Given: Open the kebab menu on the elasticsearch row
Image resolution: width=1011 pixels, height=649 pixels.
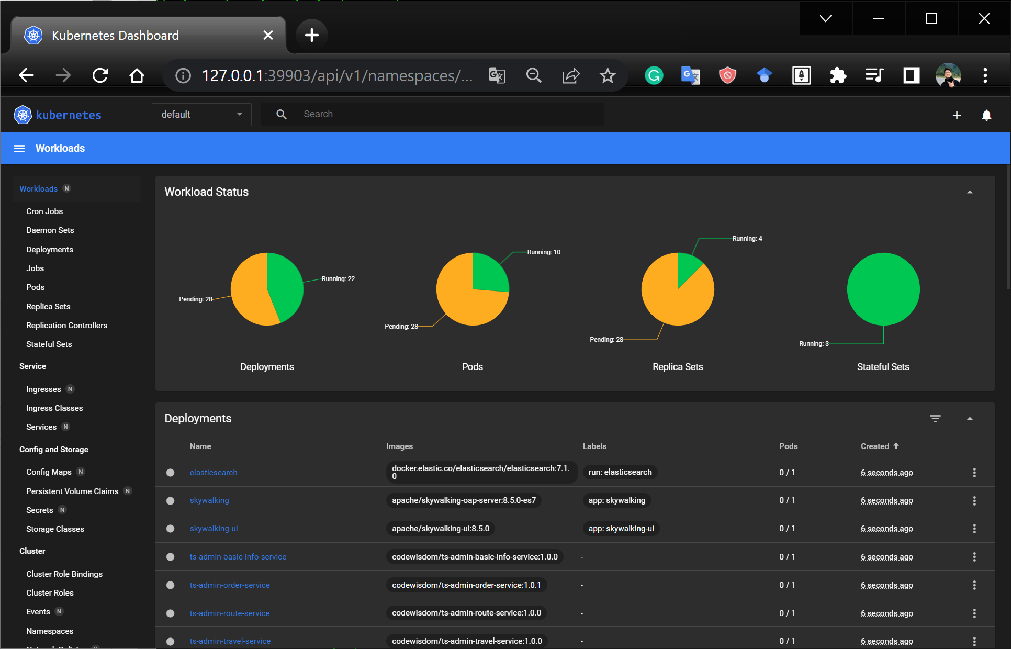Looking at the screenshot, I should 974,472.
